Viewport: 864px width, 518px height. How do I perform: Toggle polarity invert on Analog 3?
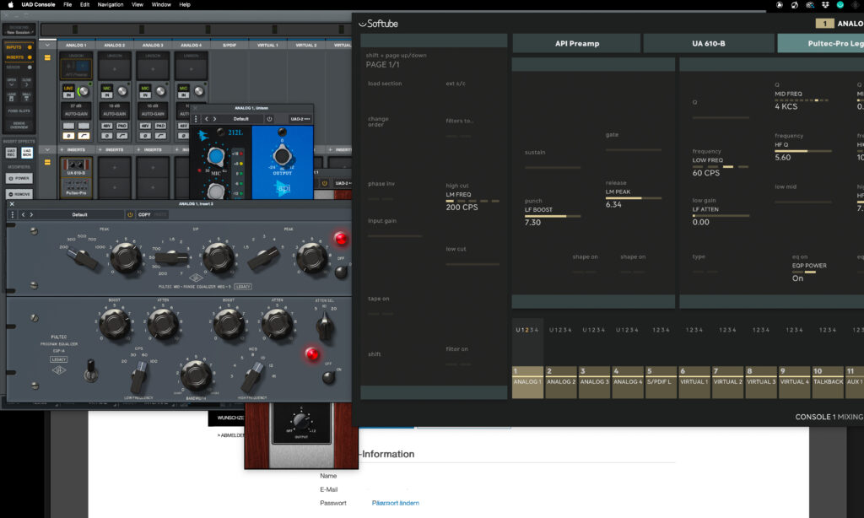(x=145, y=136)
